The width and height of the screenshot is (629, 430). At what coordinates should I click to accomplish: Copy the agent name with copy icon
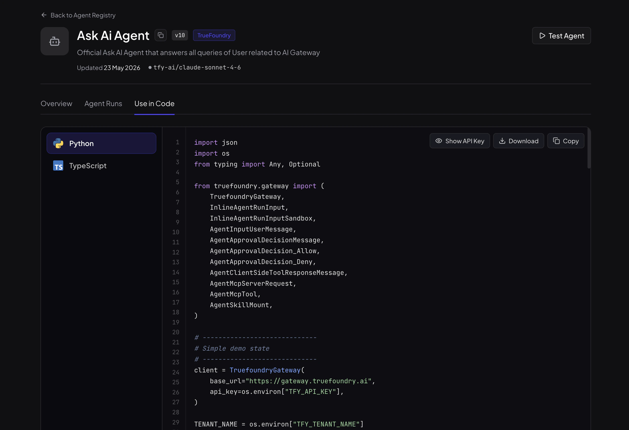pos(160,35)
